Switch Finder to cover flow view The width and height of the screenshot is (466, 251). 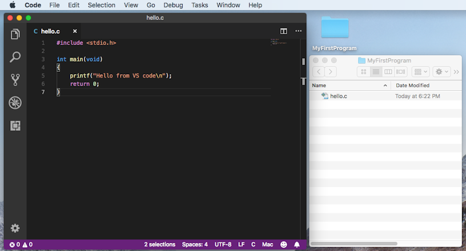[x=401, y=71]
